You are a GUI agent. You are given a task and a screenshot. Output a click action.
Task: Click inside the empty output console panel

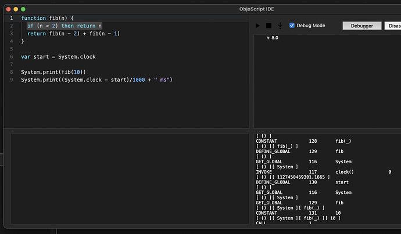click(x=130, y=178)
